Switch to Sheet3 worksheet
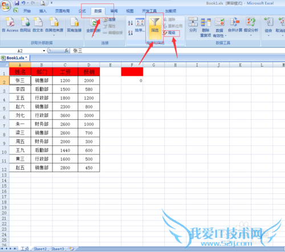This screenshot has height=252, width=285. tap(58, 249)
